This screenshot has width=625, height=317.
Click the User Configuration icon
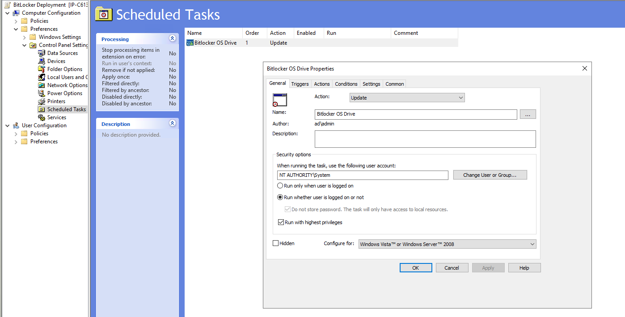16,125
